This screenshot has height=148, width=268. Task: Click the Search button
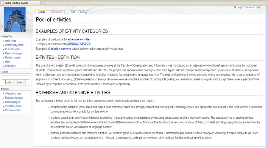tap(20, 82)
